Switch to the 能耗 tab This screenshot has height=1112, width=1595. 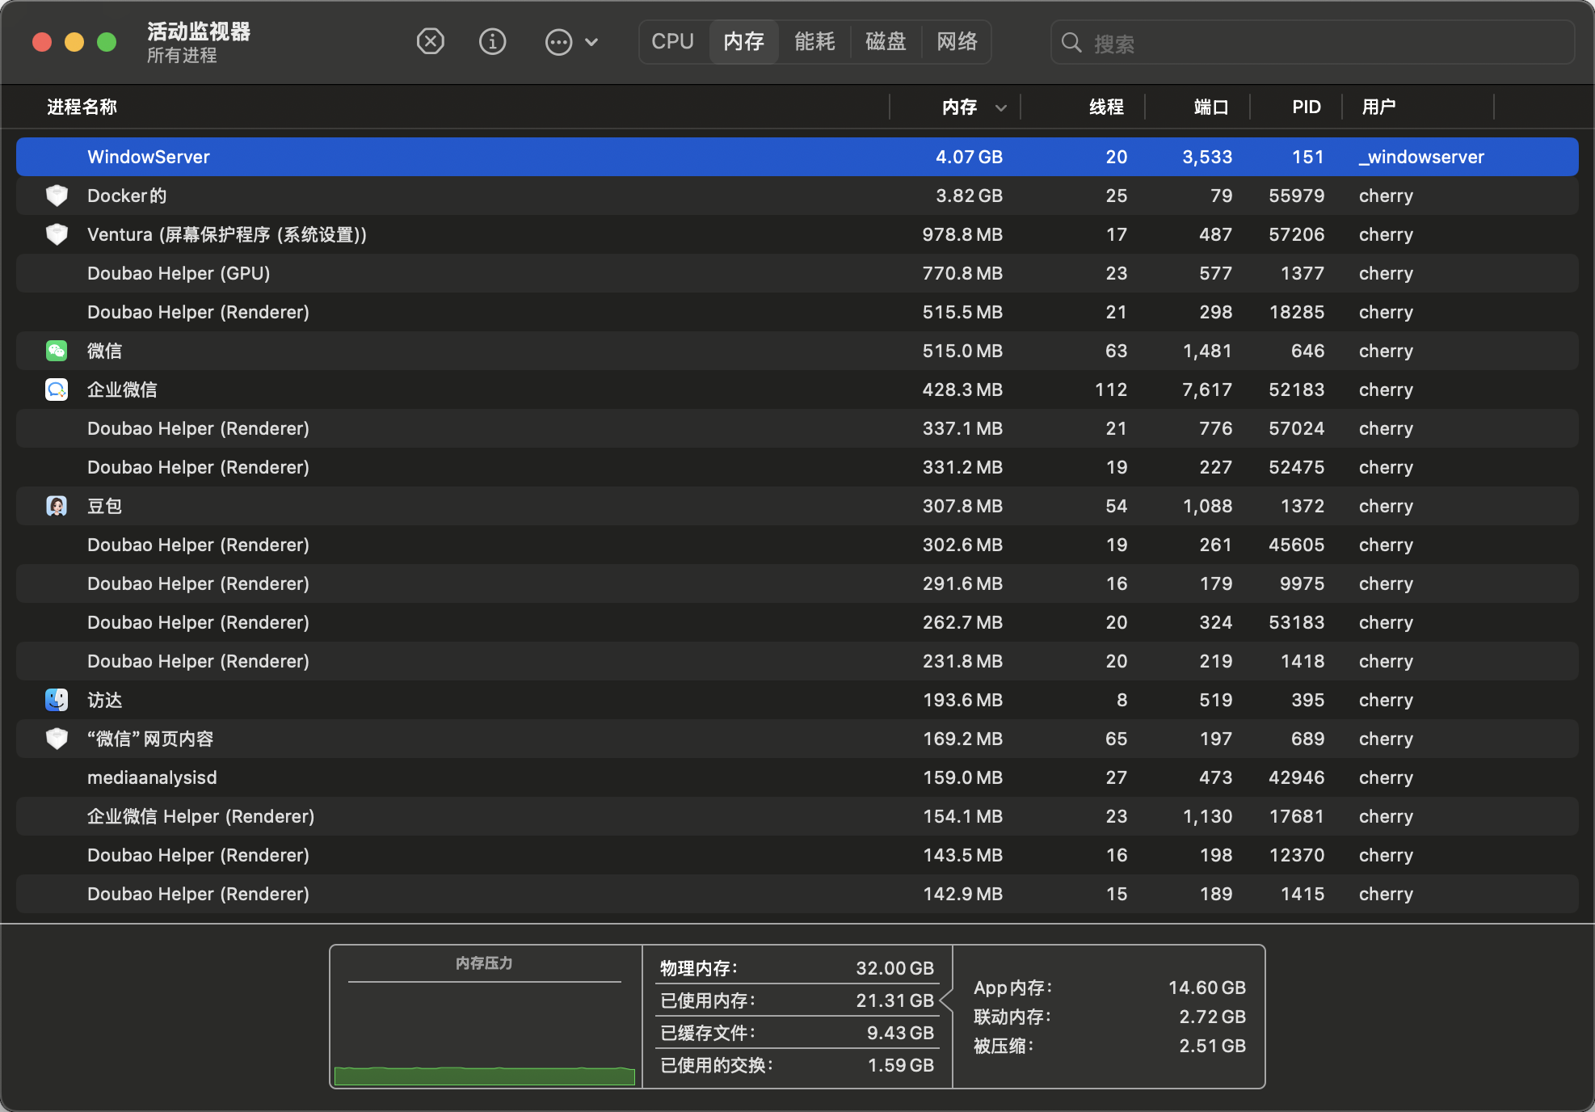click(x=814, y=41)
